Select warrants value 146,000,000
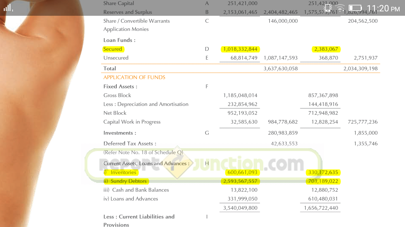This screenshot has width=405, height=227. (x=283, y=21)
